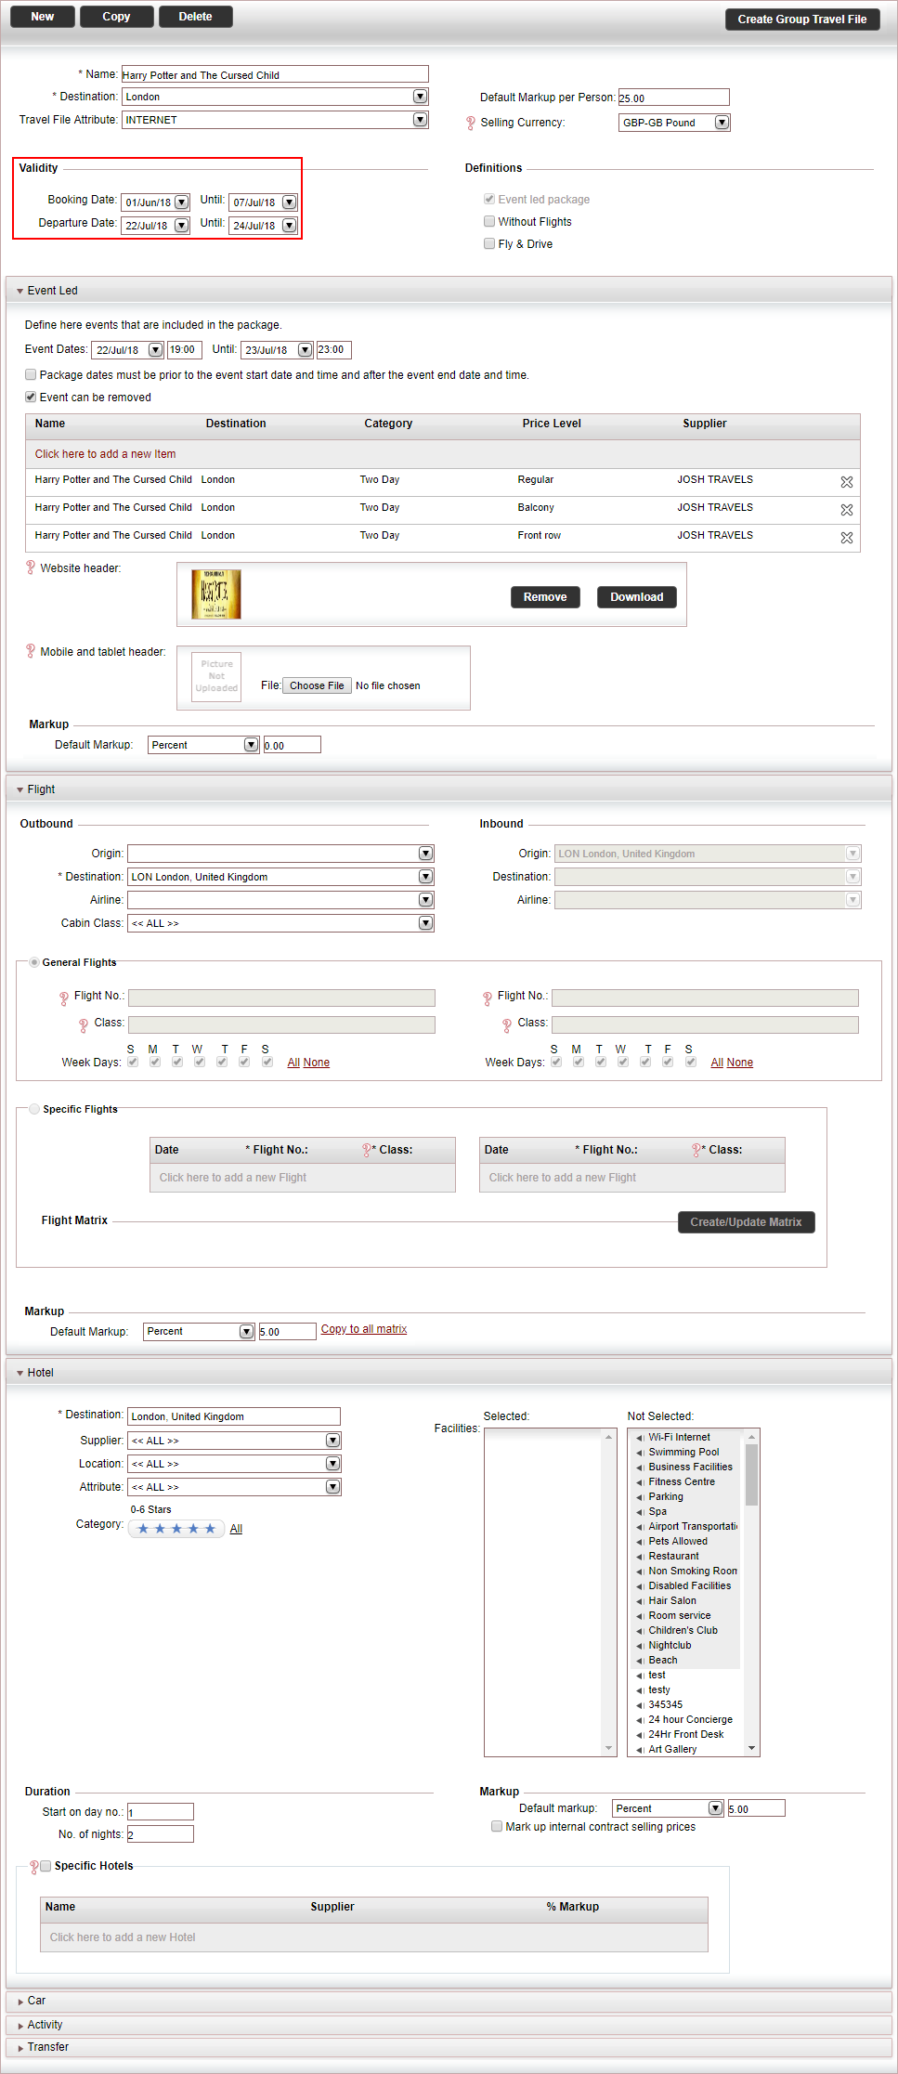Click the inbound Class help icon

(x=507, y=1025)
